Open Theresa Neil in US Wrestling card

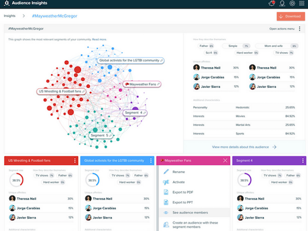pos(41,198)
